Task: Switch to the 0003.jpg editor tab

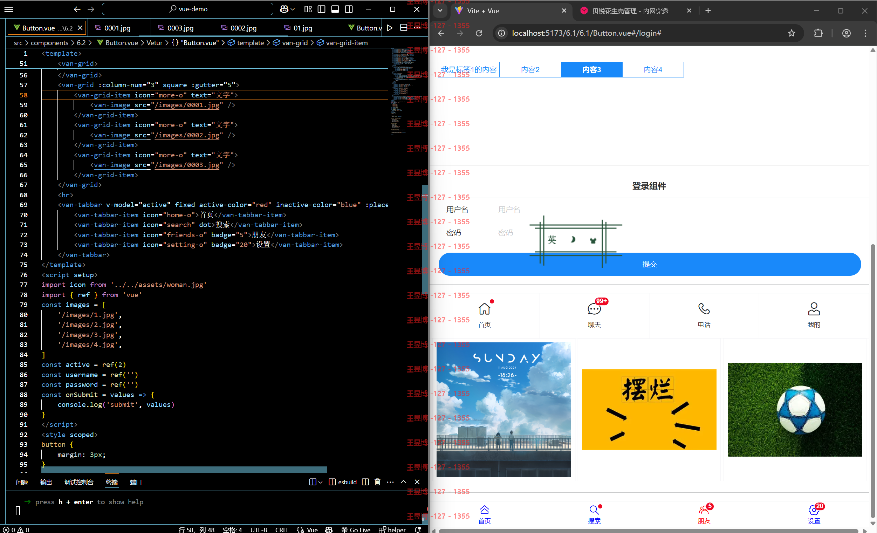Action: pyautogui.click(x=180, y=28)
